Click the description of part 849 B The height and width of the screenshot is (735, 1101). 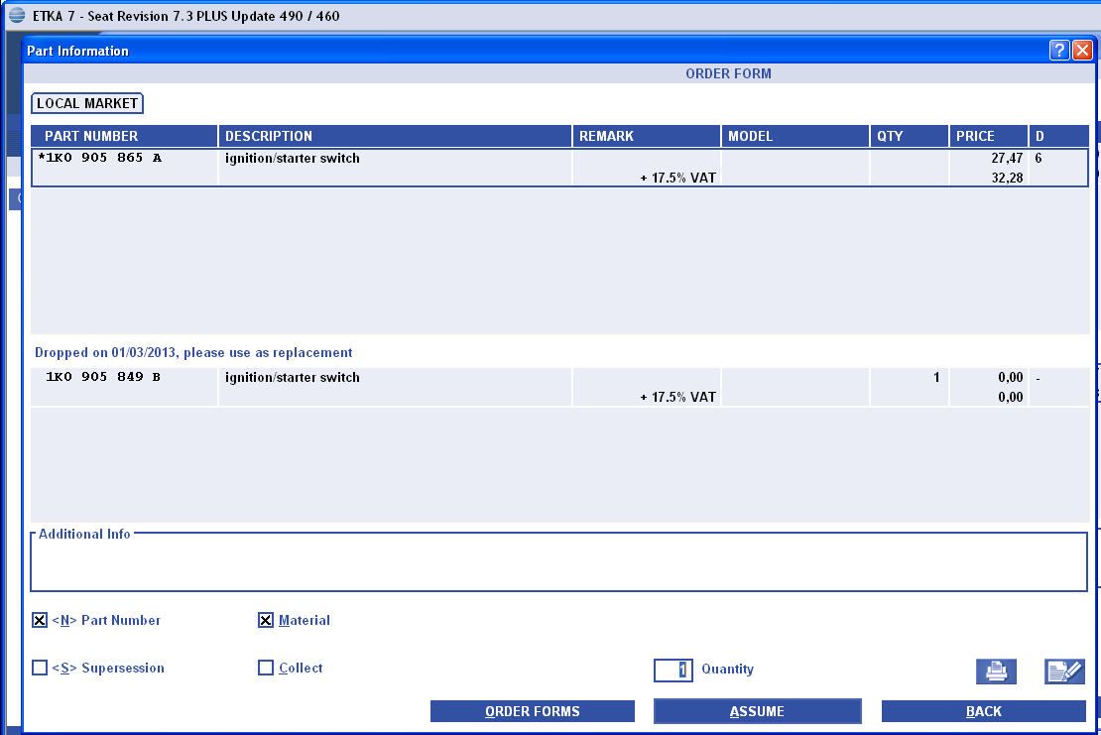pyautogui.click(x=292, y=378)
